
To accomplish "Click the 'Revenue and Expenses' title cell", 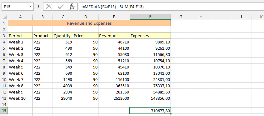I will 89,23.
